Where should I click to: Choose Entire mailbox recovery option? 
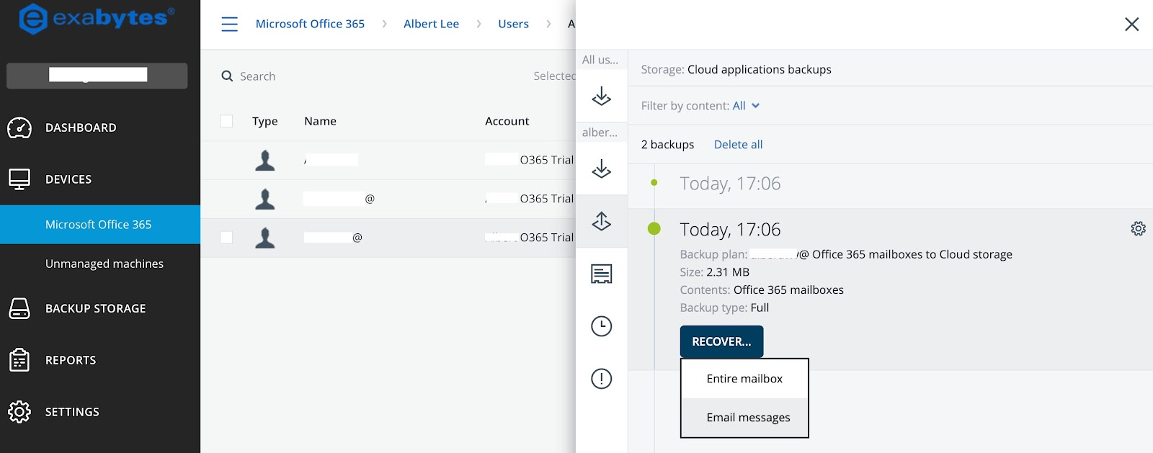744,379
